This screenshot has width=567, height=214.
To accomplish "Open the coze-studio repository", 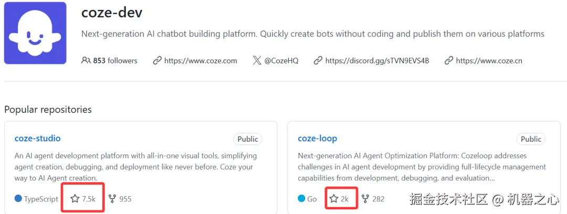I will (x=37, y=139).
